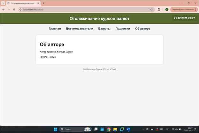Open Google Chrome from the taskbar

(x=109, y=129)
